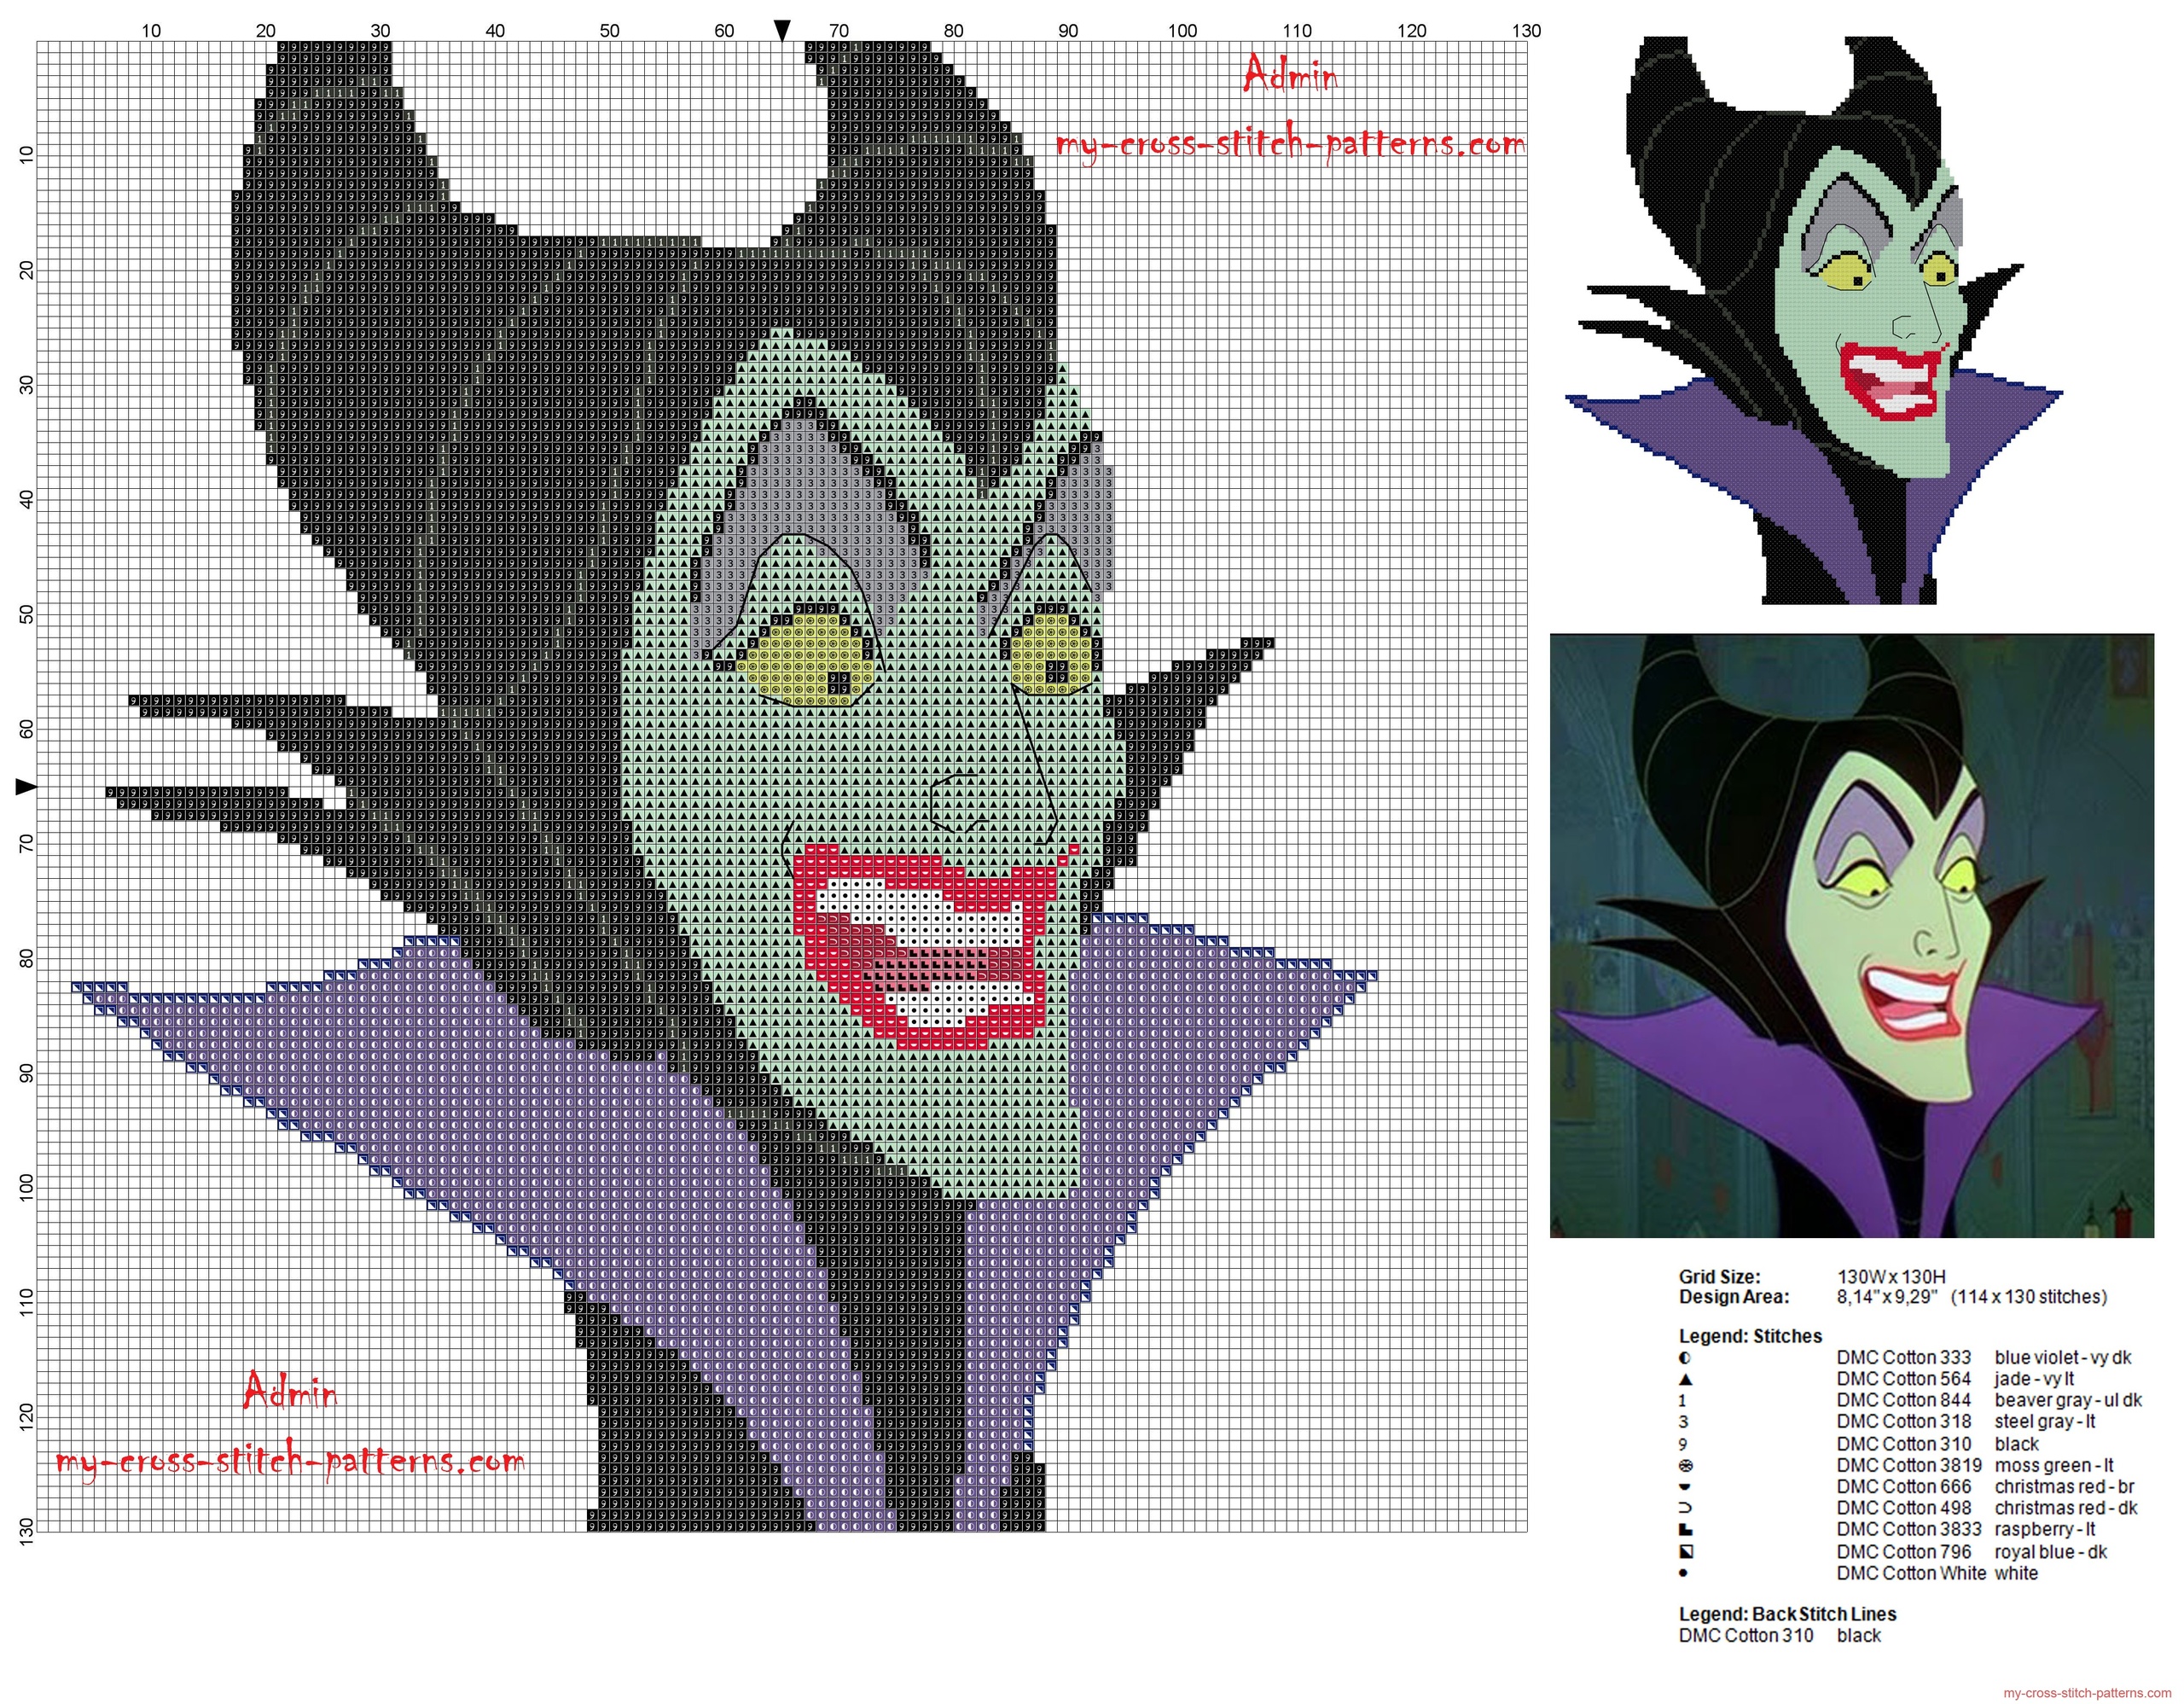Open the Maleficent movie still image
2184x1704 pixels.
click(1852, 935)
